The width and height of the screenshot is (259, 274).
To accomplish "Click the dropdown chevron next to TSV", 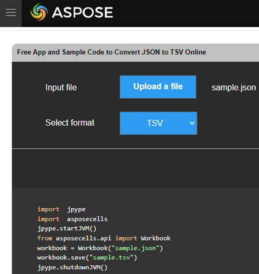I will tap(192, 123).
